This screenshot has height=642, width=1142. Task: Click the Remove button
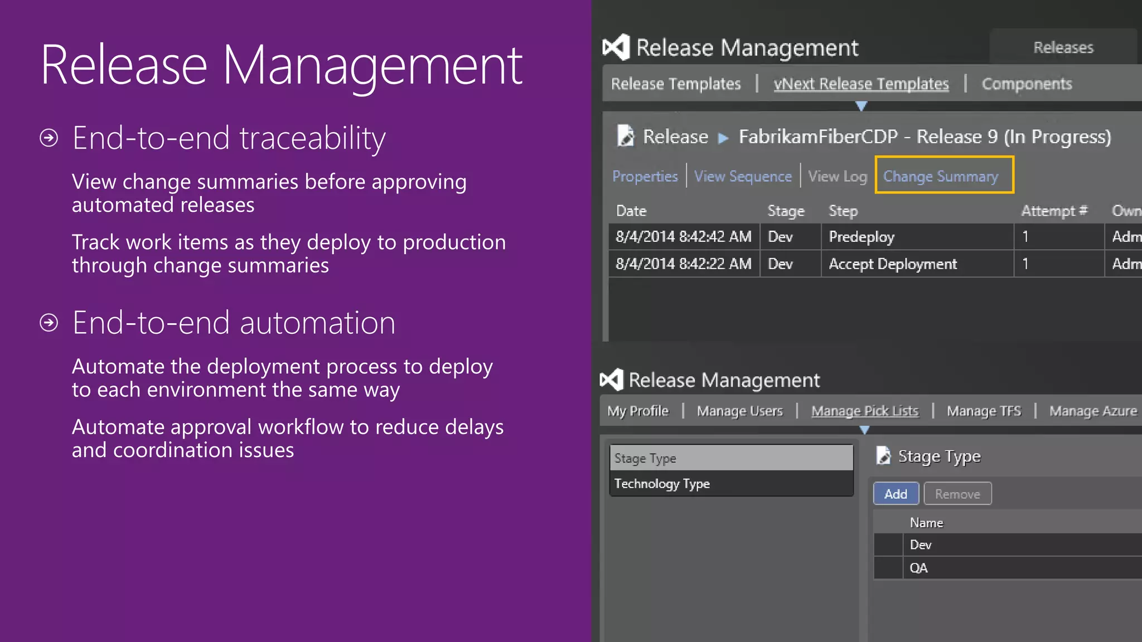(x=957, y=494)
